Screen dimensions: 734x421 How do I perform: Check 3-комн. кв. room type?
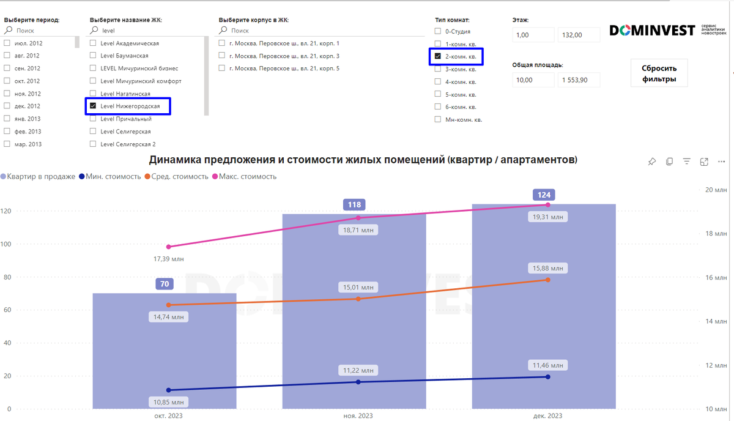[x=437, y=69]
